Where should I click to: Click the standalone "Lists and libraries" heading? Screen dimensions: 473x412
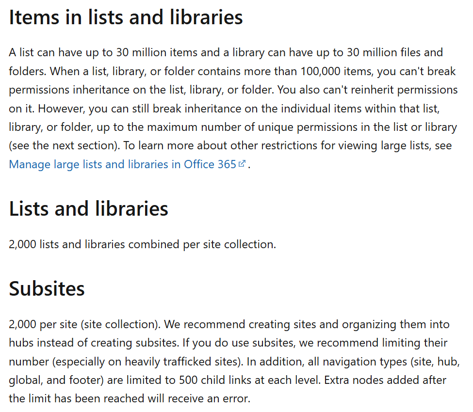click(88, 209)
